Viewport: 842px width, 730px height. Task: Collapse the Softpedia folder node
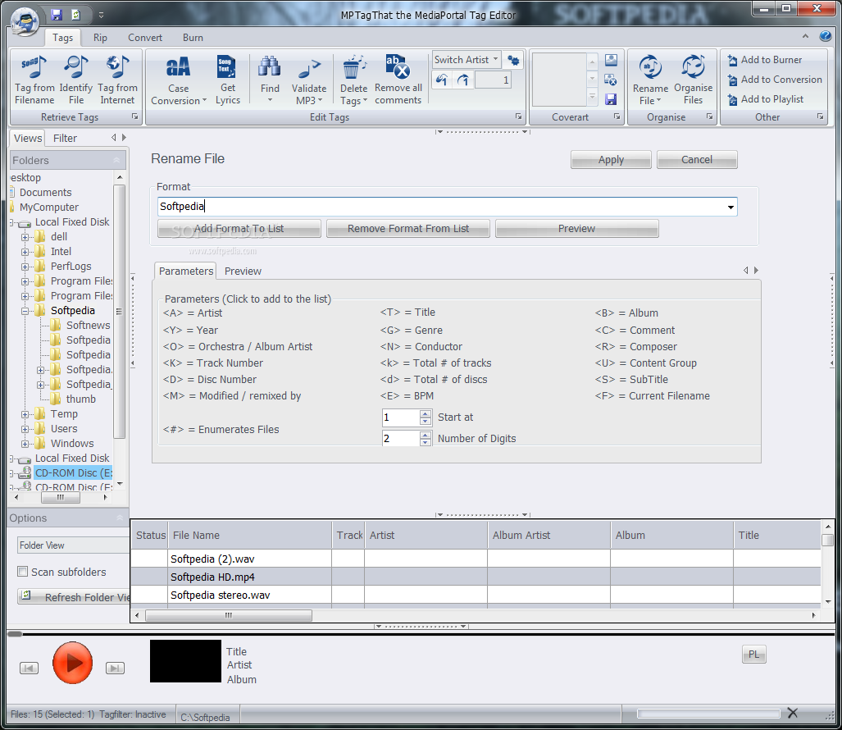[x=25, y=311]
